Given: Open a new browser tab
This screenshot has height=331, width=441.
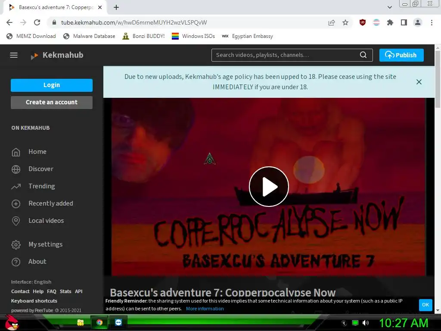Looking at the screenshot, I should (x=116, y=7).
